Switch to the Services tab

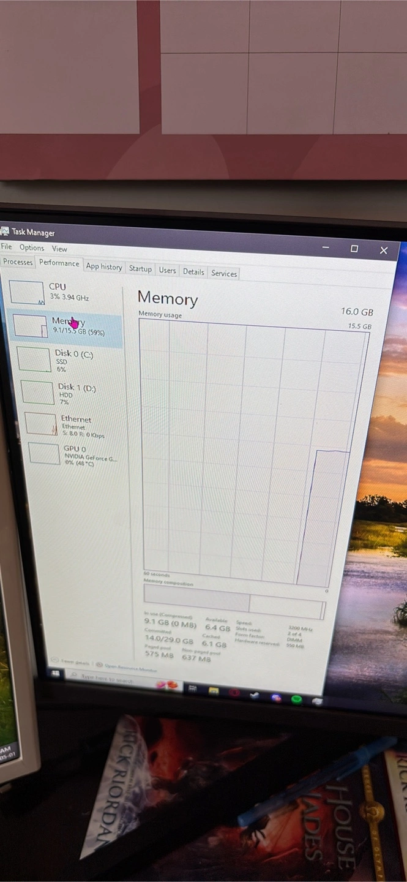click(x=224, y=274)
